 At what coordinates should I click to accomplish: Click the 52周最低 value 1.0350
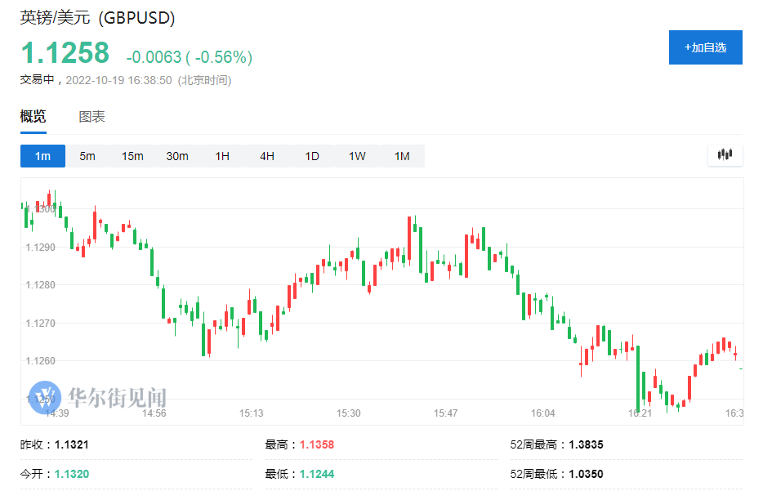587,474
